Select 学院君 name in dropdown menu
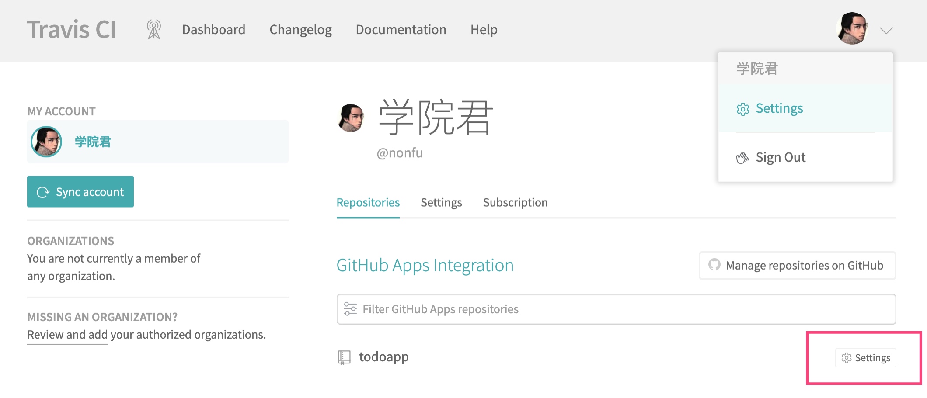 pyautogui.click(x=757, y=69)
